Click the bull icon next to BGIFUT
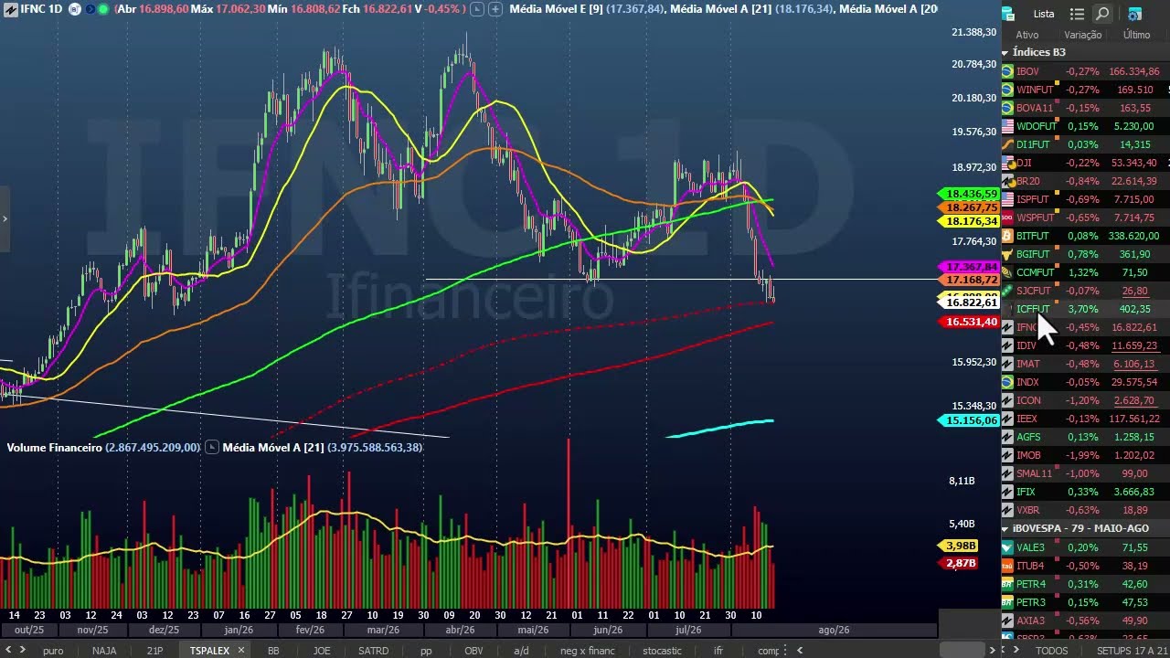1170x658 pixels. (1007, 254)
